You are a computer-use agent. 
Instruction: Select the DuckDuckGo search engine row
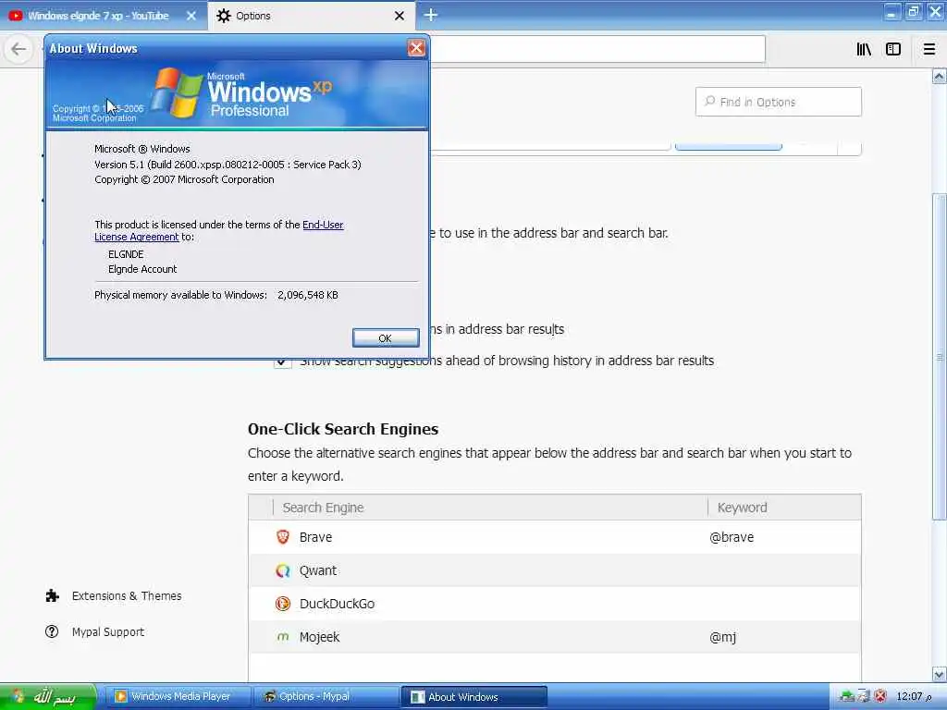[x=555, y=603]
